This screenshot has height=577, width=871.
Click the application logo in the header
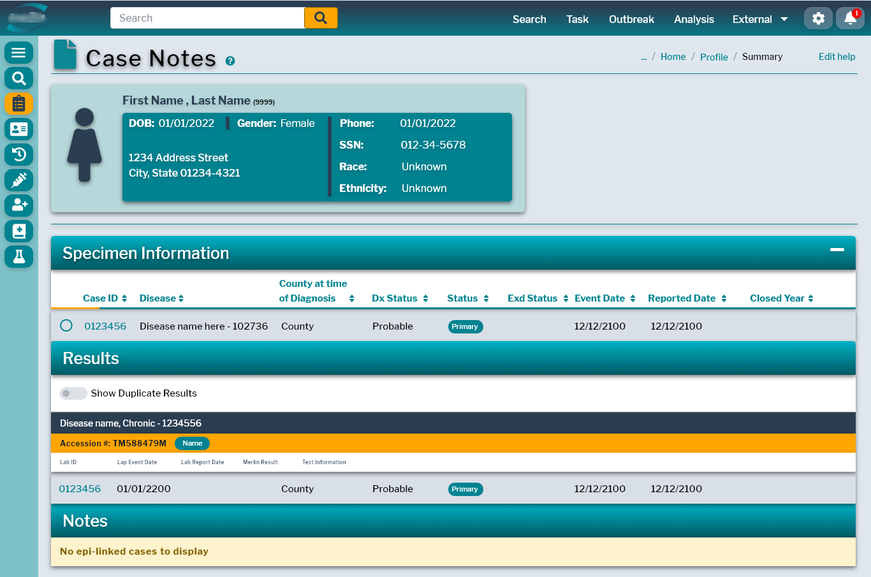(27, 18)
